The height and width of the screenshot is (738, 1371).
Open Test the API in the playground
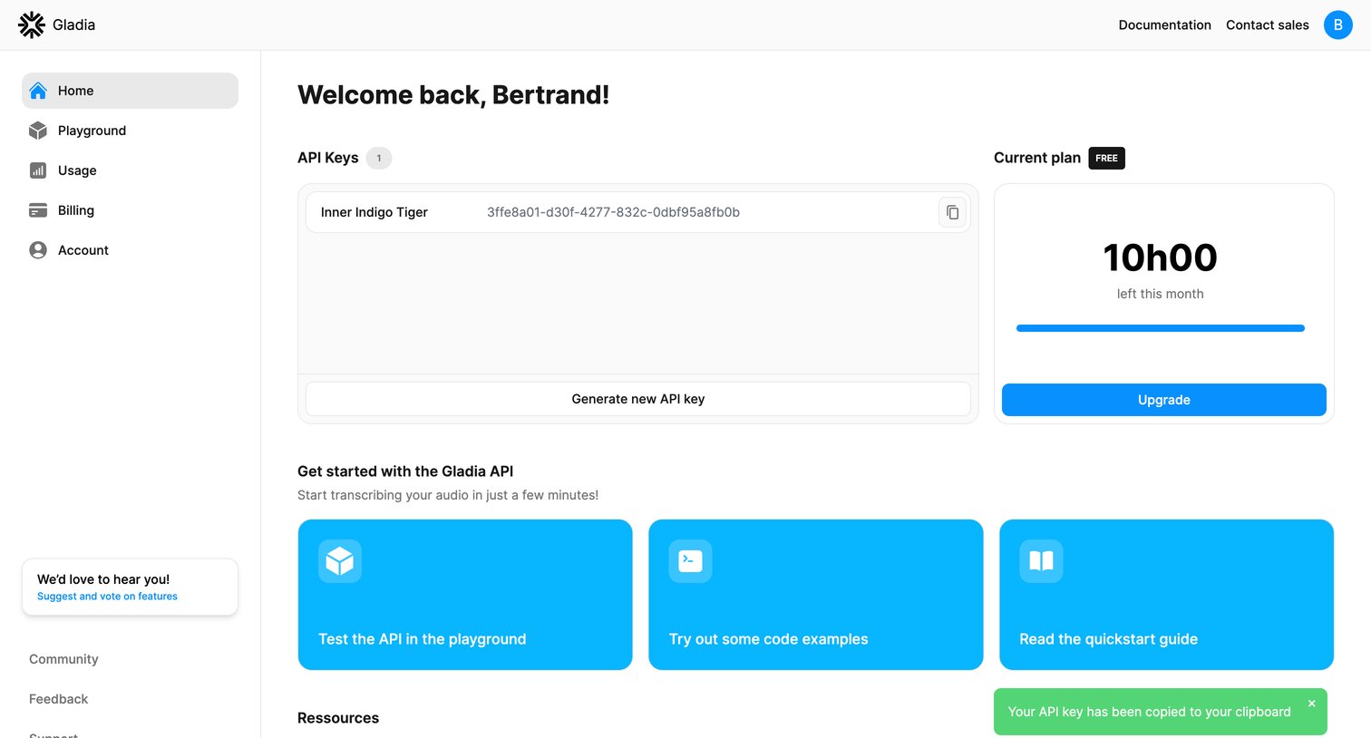click(x=465, y=595)
